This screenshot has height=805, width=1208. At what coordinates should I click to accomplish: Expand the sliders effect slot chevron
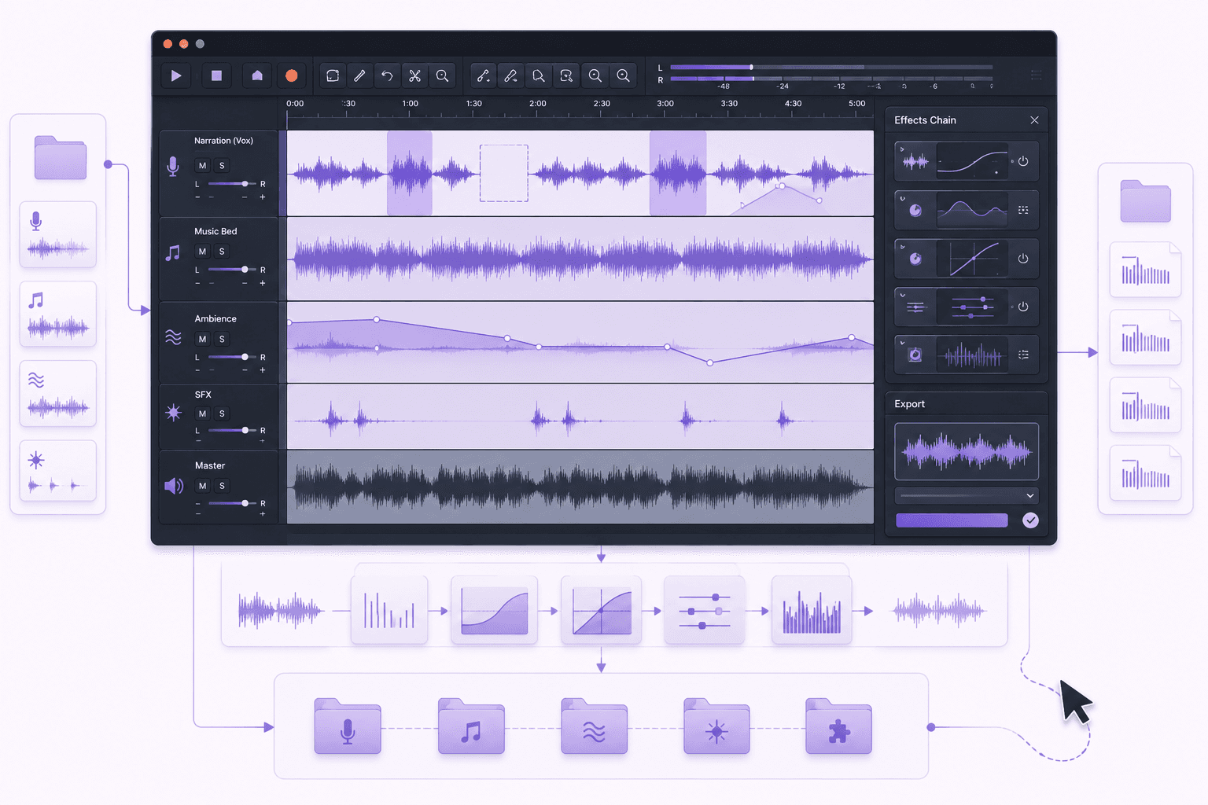(902, 296)
